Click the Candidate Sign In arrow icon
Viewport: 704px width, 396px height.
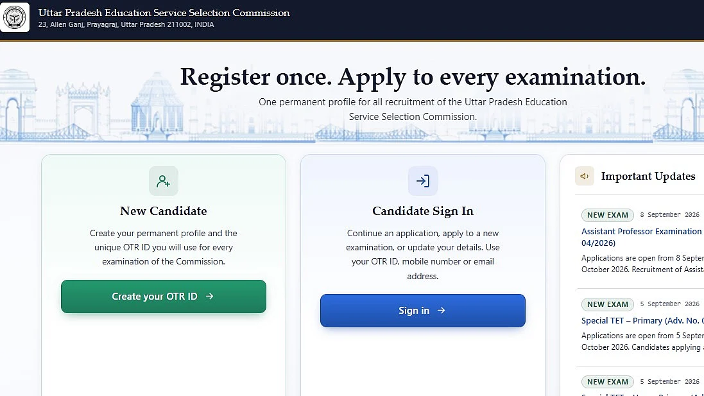coord(422,181)
